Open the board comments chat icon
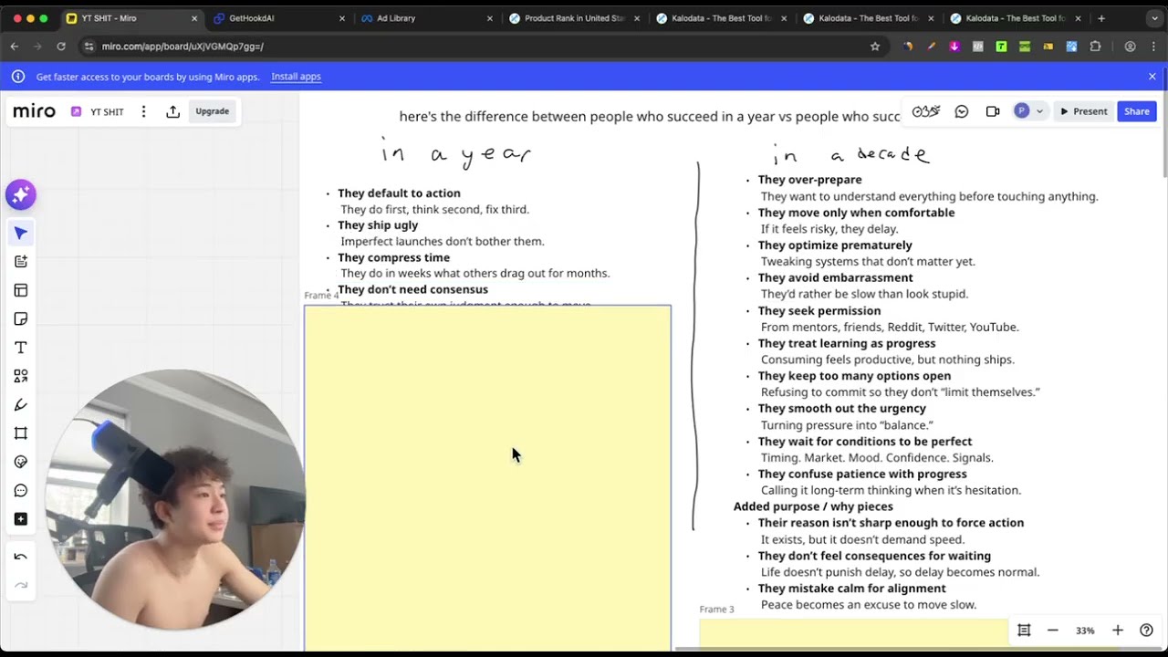 (961, 111)
